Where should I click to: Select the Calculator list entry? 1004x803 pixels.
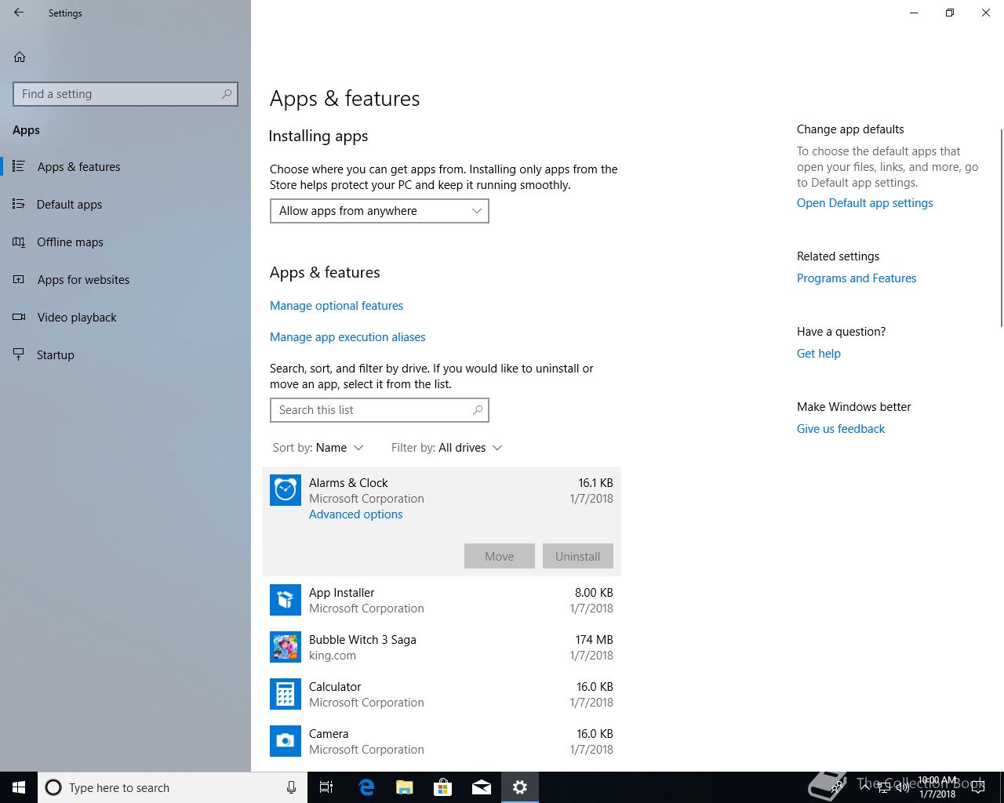[x=442, y=694]
